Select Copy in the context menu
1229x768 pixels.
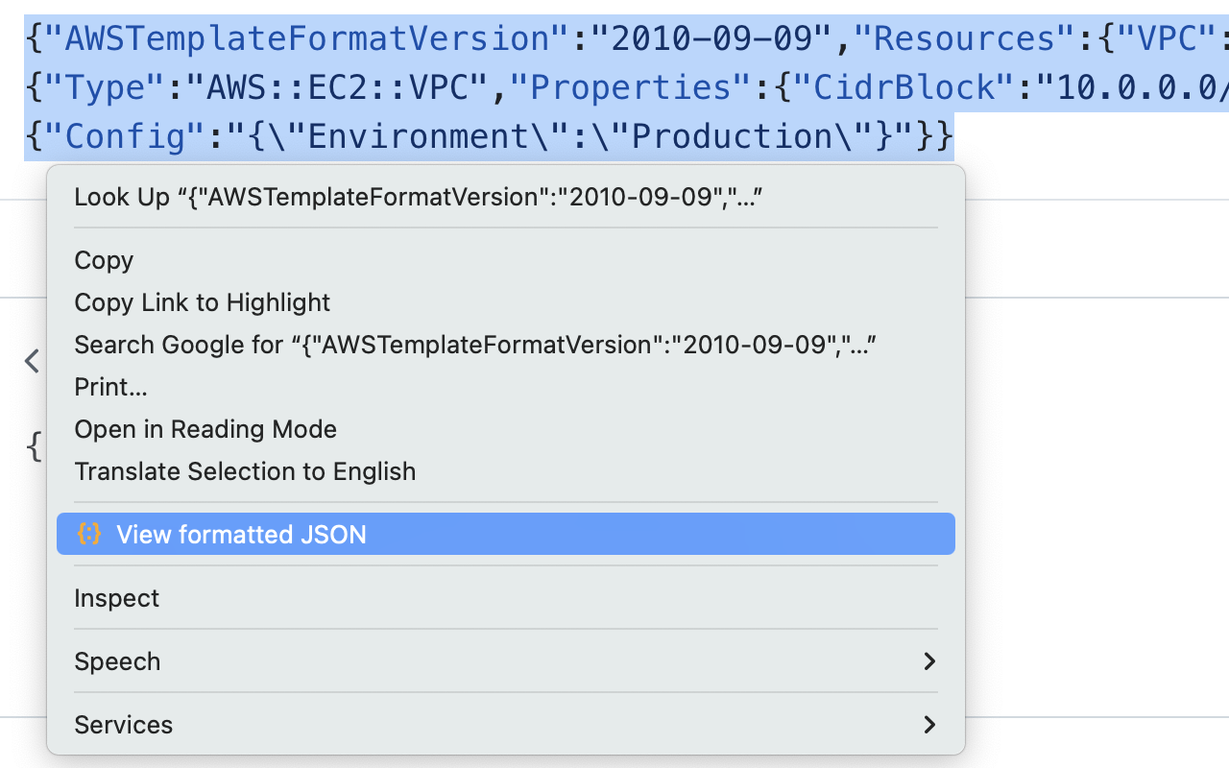coord(506,260)
